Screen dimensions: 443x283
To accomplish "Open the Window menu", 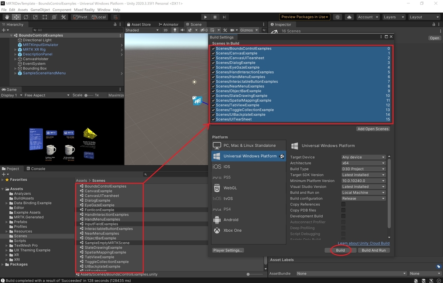I will [104, 10].
